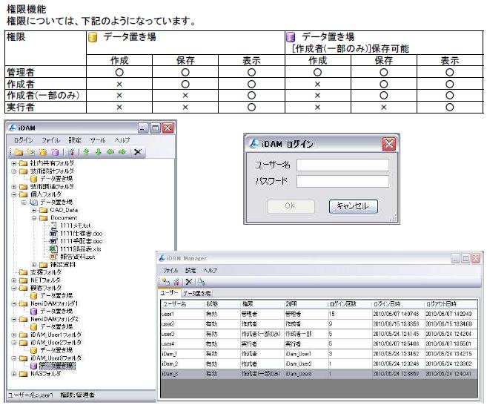
Task: Click the 権限 column header in Manager
Action: point(262,304)
